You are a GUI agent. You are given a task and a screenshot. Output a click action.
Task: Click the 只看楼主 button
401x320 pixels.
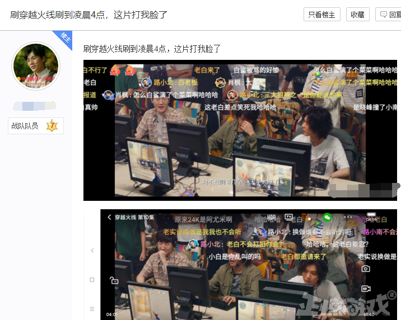[x=321, y=15]
